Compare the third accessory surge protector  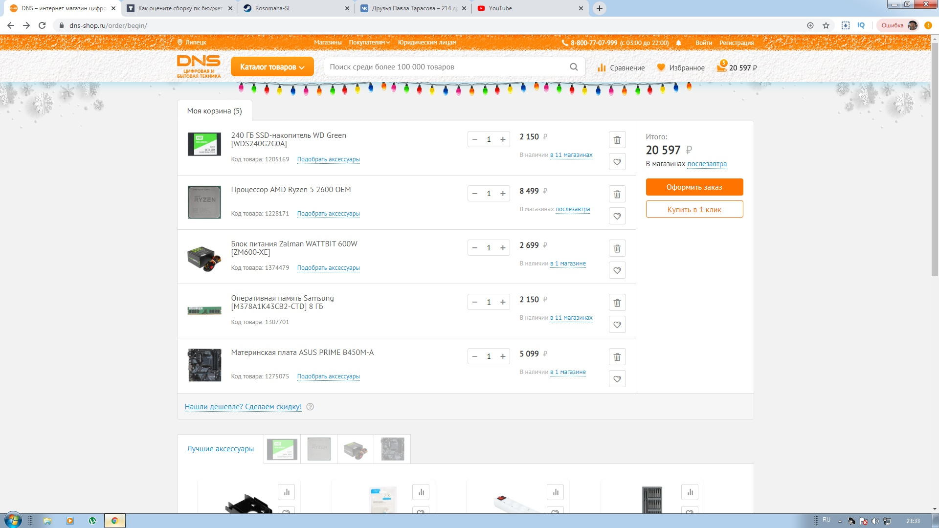coord(556,492)
